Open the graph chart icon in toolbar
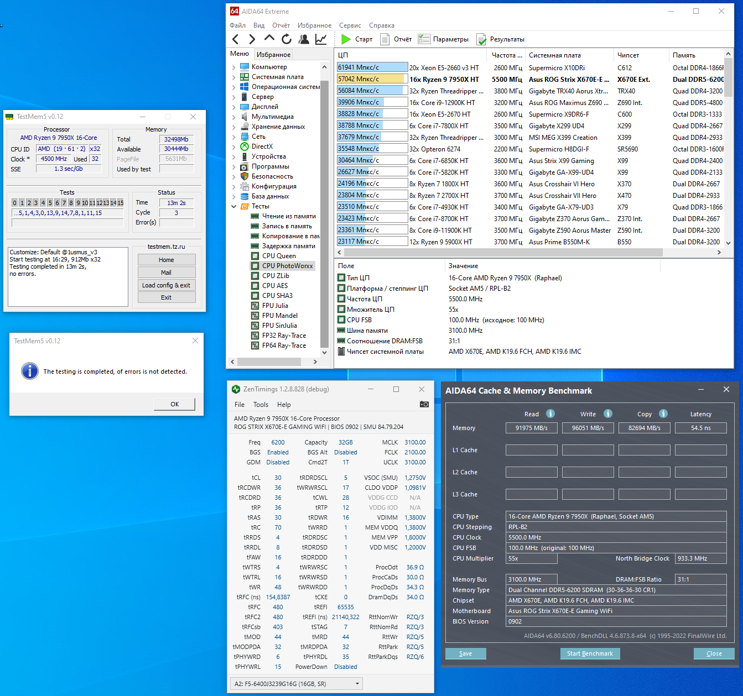The height and width of the screenshot is (696, 743). pyautogui.click(x=321, y=39)
